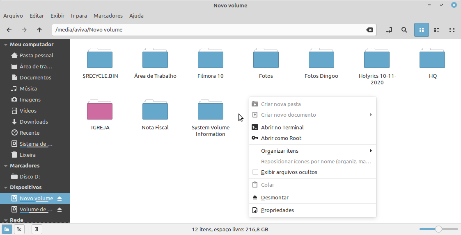
Task: Click Colar in context menu
Action: click(312, 185)
